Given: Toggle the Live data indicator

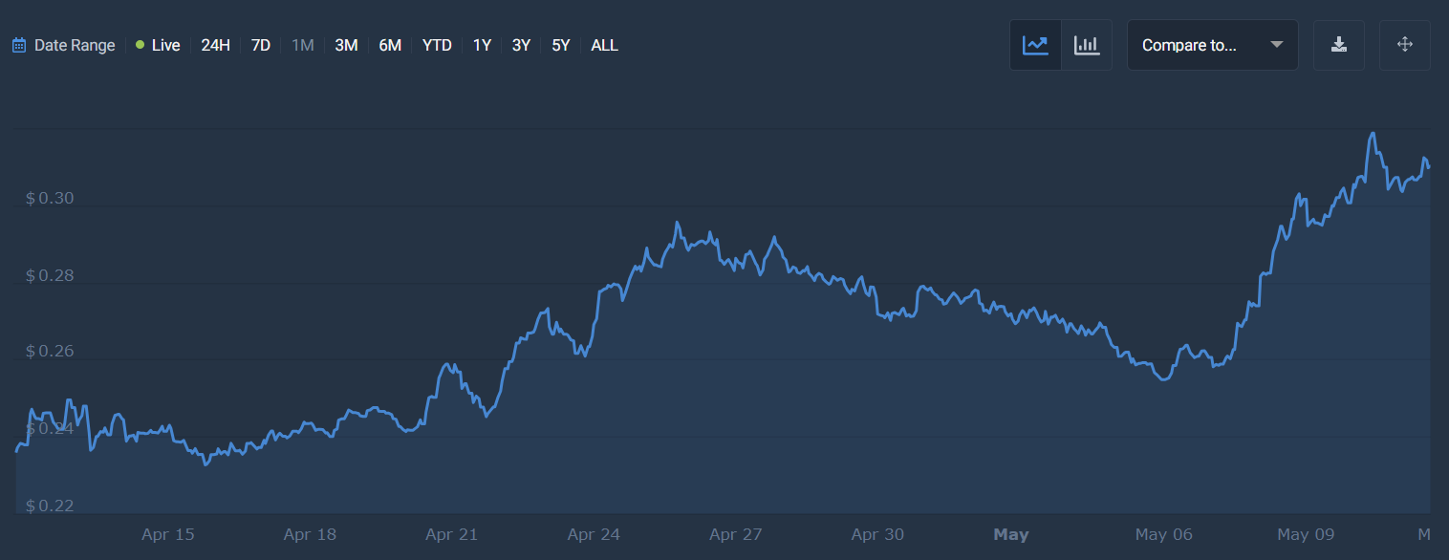Looking at the screenshot, I should click(x=158, y=45).
